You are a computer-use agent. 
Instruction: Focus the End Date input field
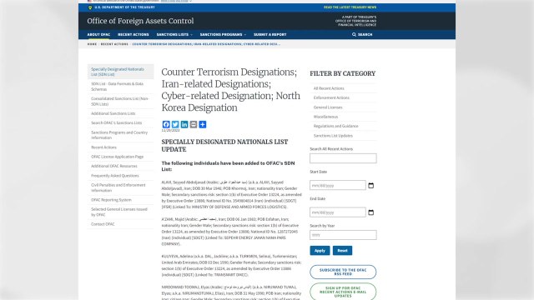(338, 212)
